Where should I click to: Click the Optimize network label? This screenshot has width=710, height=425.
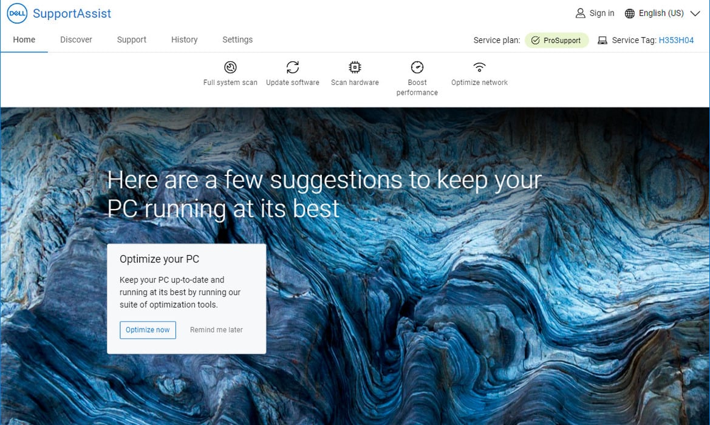[480, 83]
